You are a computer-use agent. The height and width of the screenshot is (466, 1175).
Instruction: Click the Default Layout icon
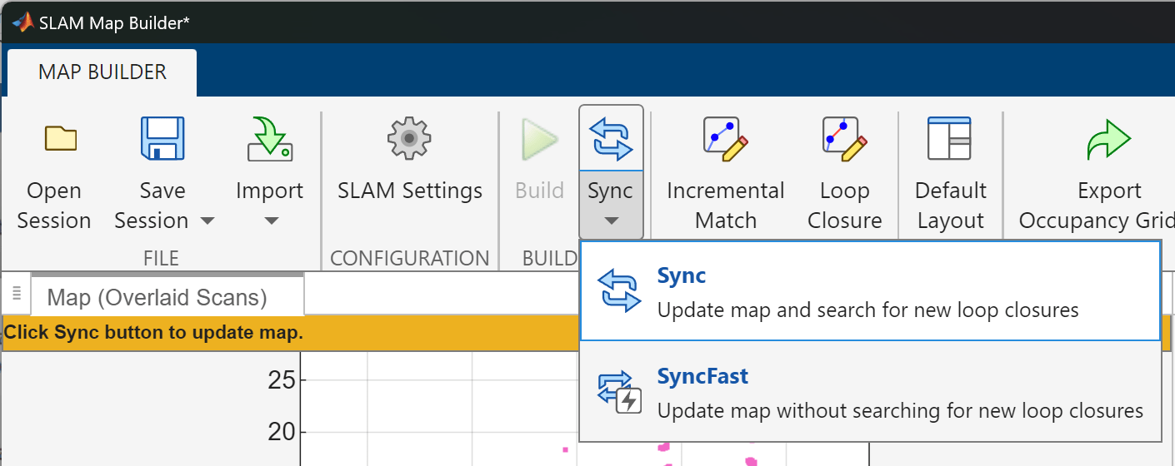(949, 139)
